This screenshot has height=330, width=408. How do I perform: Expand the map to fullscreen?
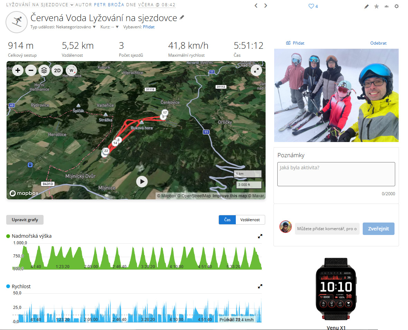coord(256,70)
